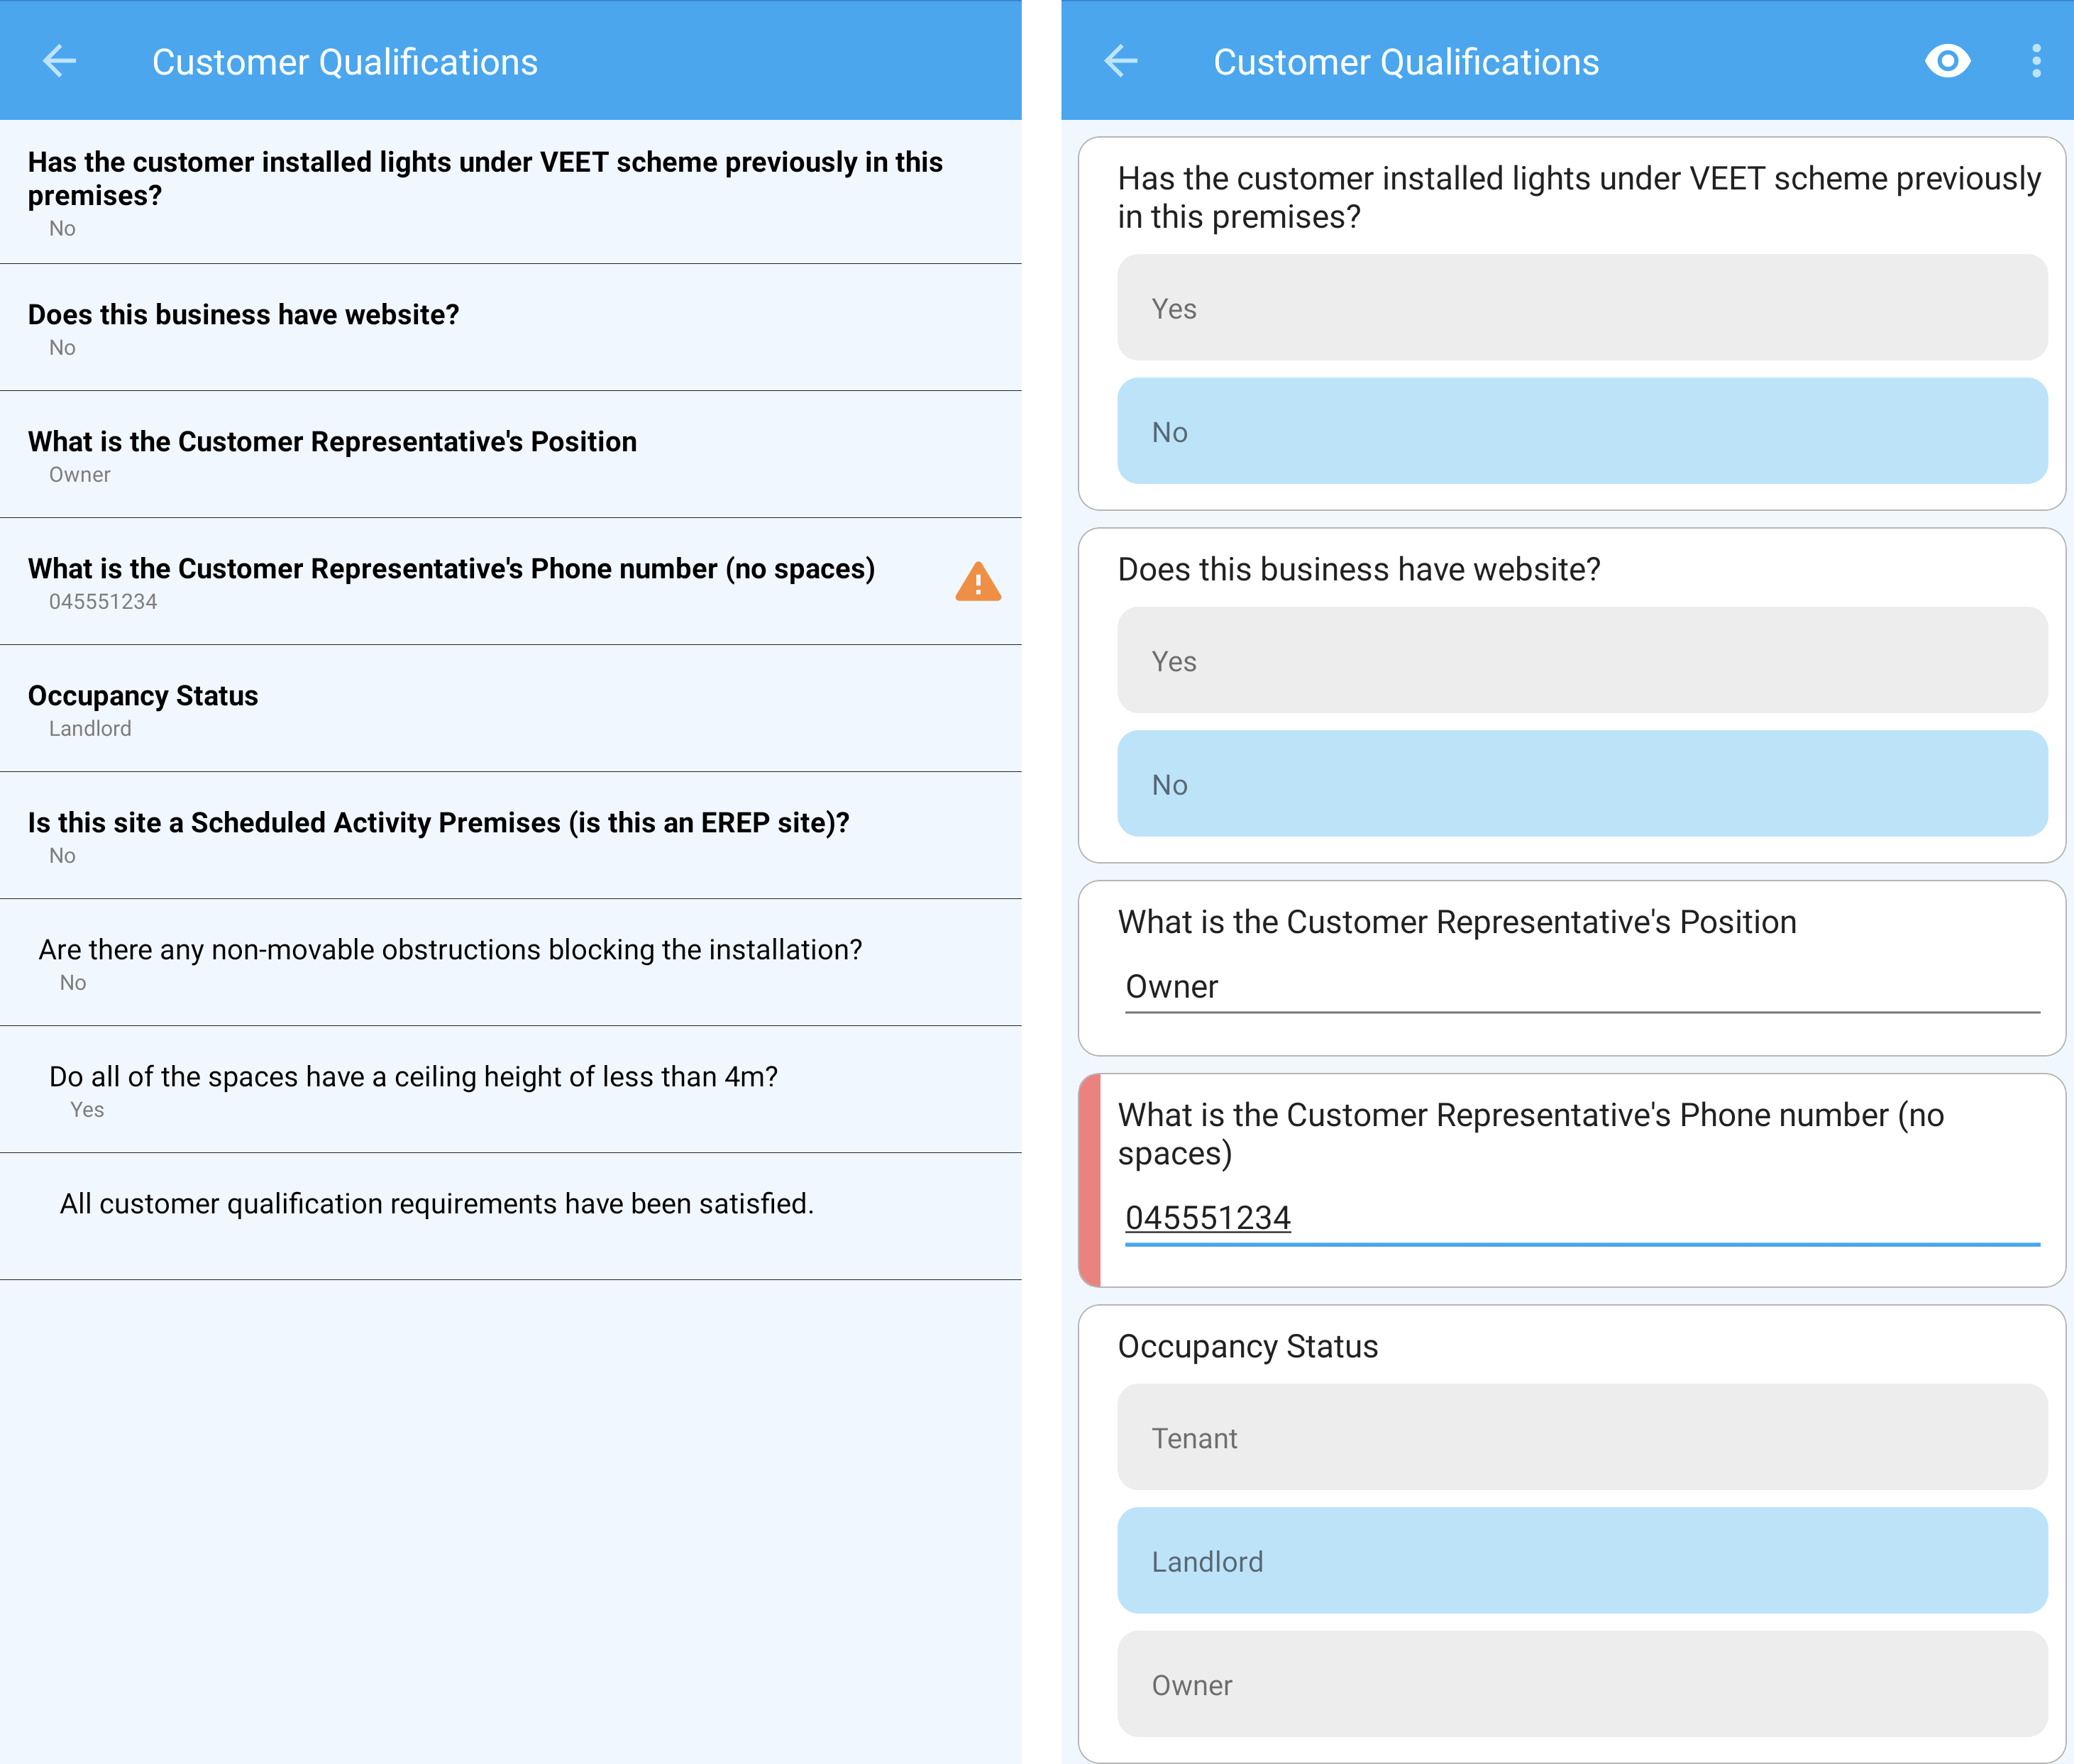Choose Tenant as occupancy status

1581,1438
